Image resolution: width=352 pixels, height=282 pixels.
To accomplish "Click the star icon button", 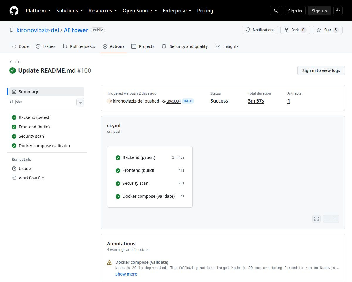I will 328,30.
